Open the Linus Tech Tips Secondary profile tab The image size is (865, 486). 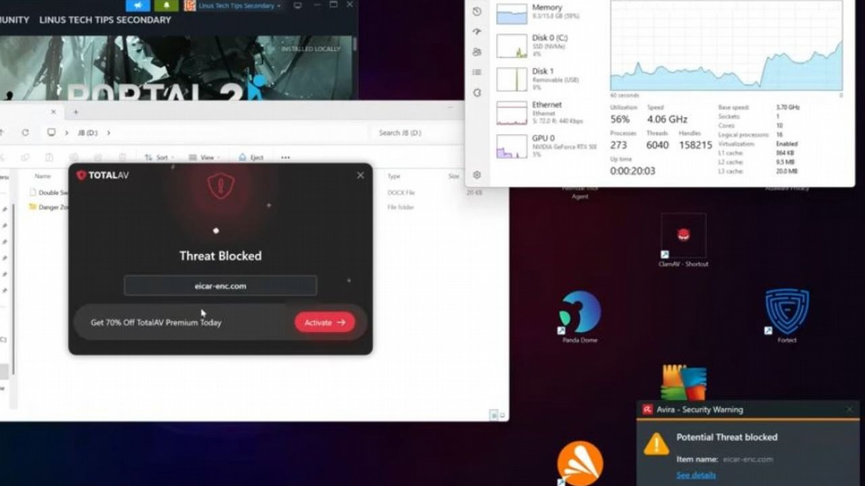tap(105, 20)
